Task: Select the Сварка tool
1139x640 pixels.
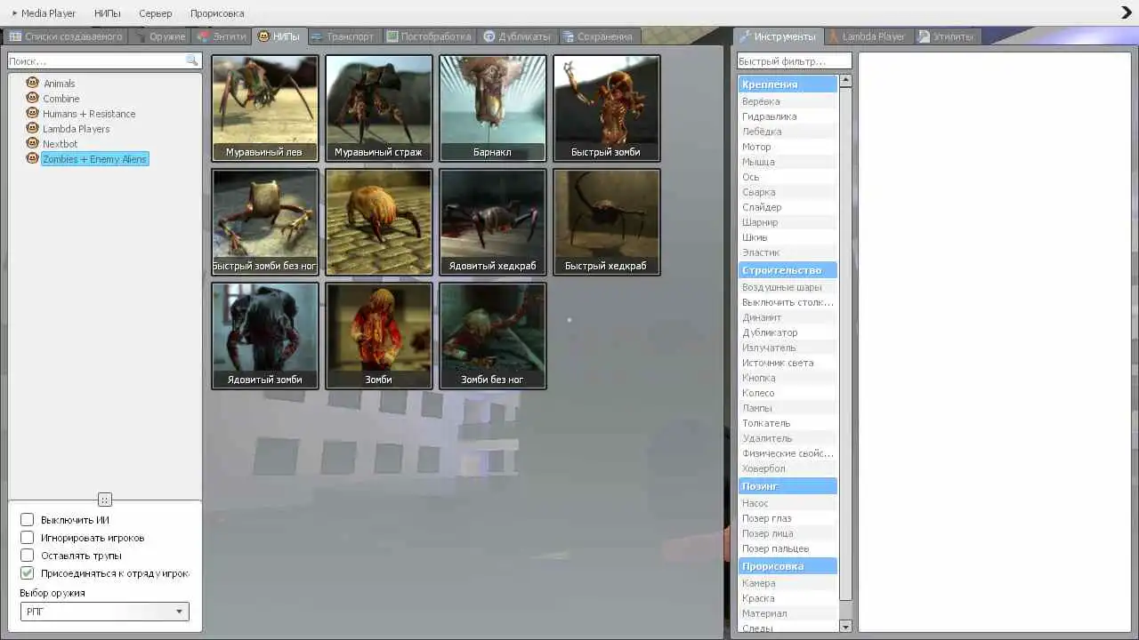Action: pyautogui.click(x=788, y=192)
